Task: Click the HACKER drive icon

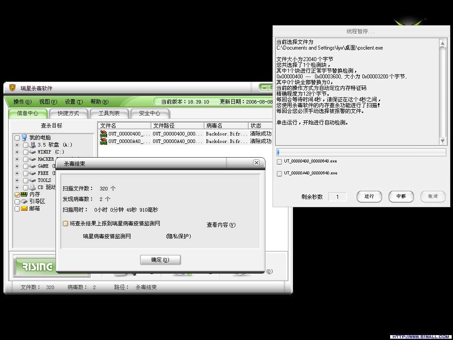Action: (32, 159)
